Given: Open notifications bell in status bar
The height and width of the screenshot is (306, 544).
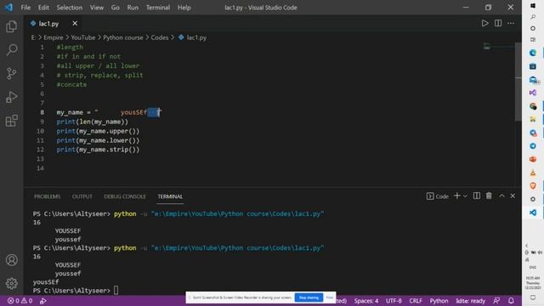Looking at the screenshot, I should click(511, 301).
